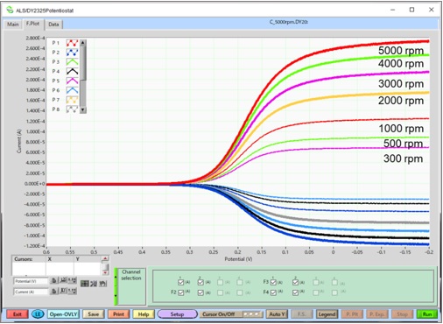Select the graph zoom tool

coord(94,284)
